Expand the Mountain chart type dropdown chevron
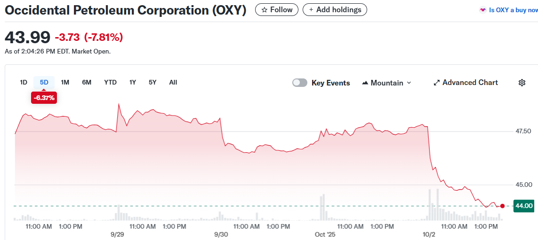 (x=409, y=83)
